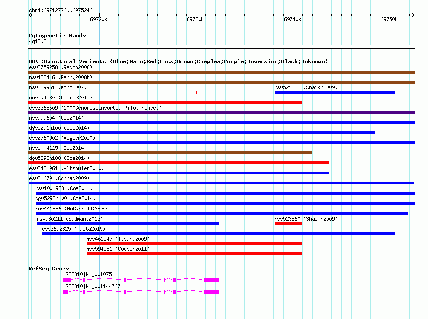The width and height of the screenshot is (428, 319).
Task: Click the 69740k ruler tick
Action: point(292,19)
